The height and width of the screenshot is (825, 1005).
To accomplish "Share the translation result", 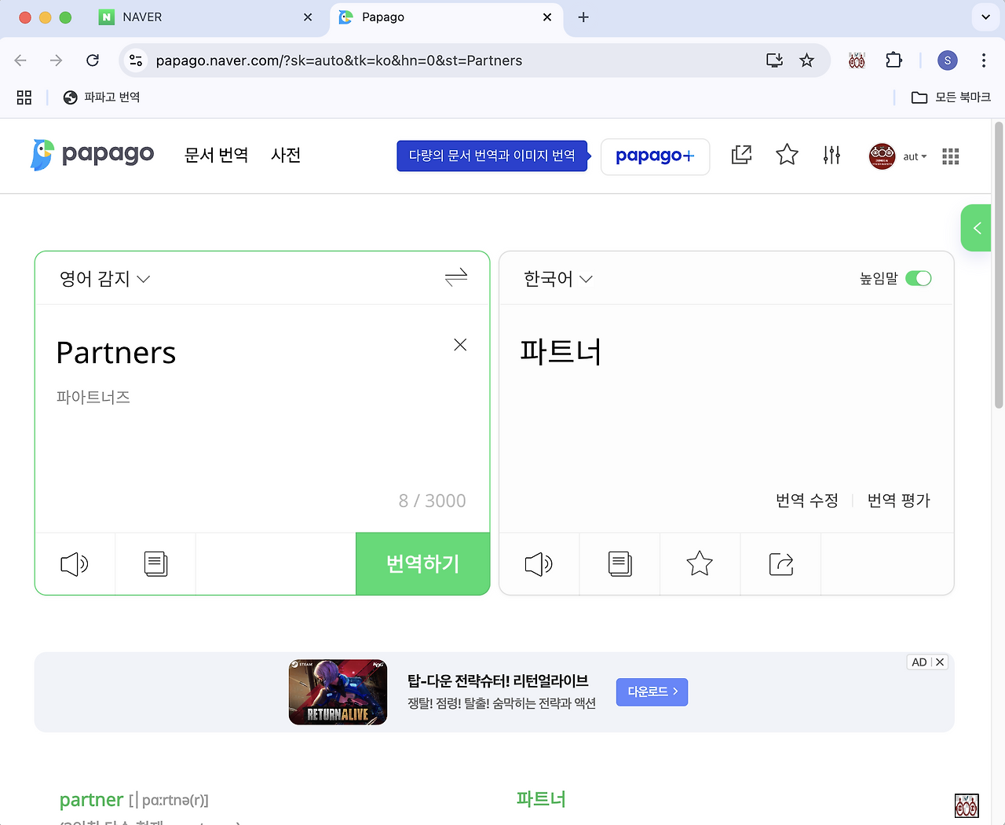I will [780, 564].
